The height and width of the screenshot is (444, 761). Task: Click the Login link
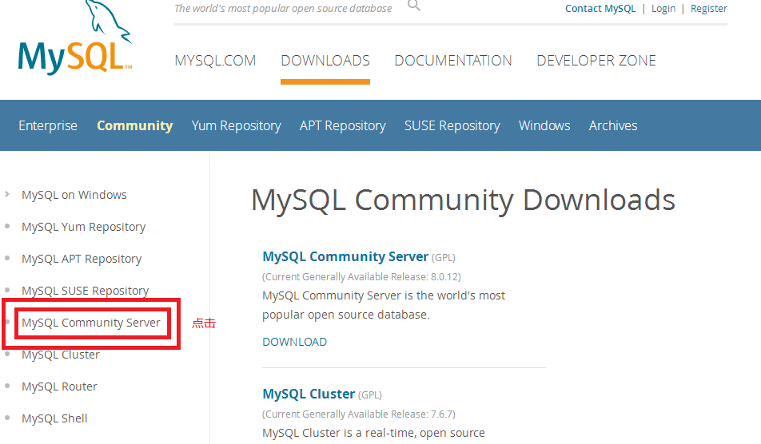tap(663, 8)
